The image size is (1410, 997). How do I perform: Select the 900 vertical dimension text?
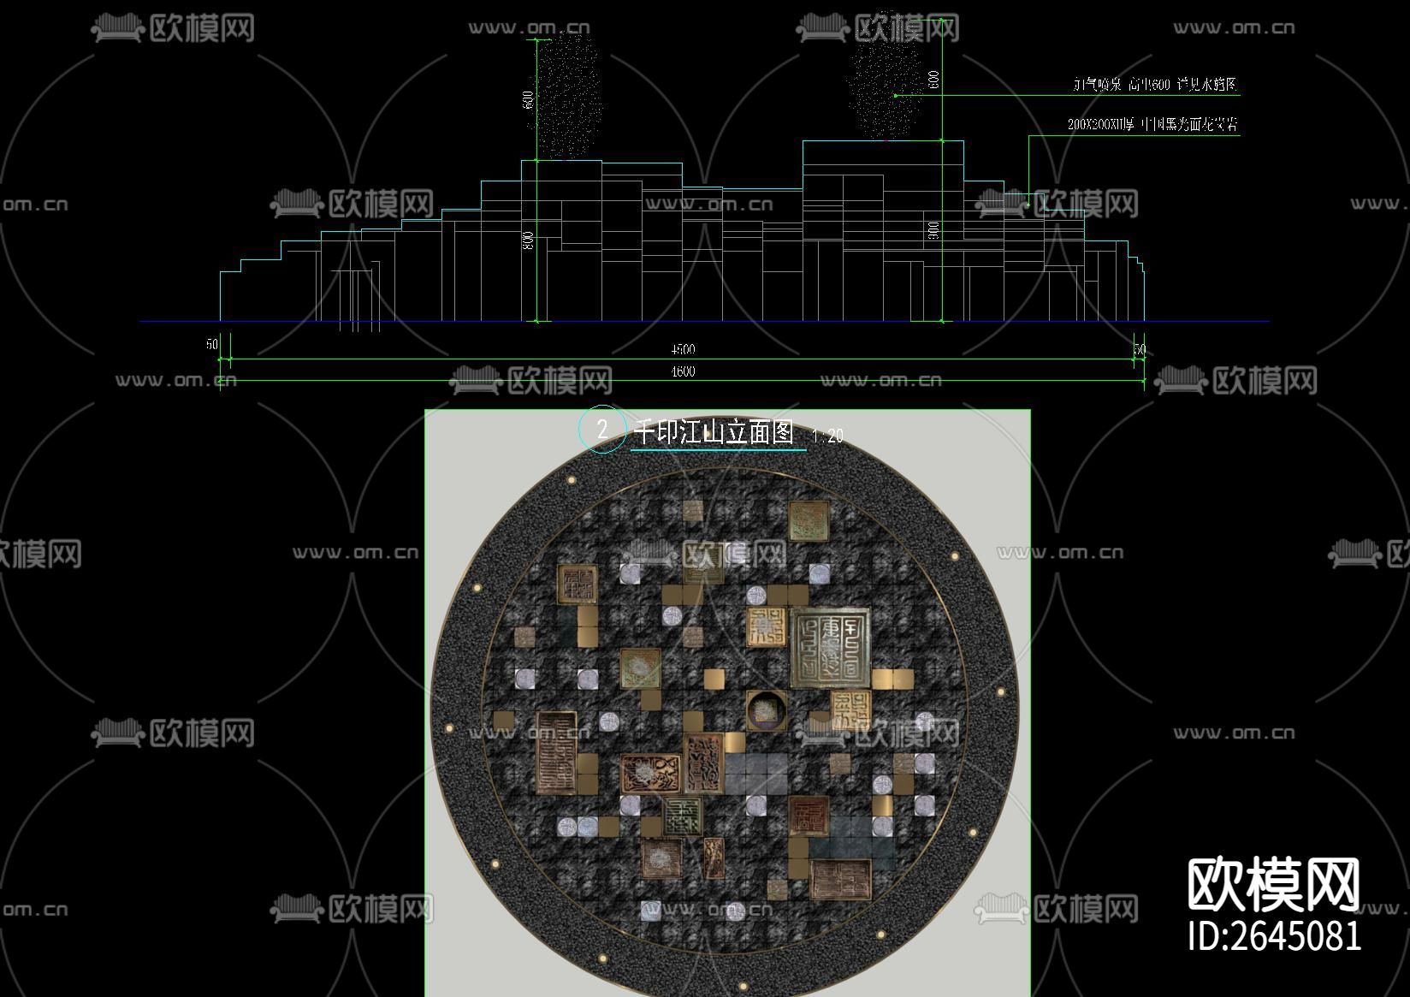pos(933,230)
